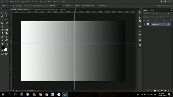Screen dimensions: 173x97
Task: Select the Eyedropper tool
Action: (x=6, y=20)
